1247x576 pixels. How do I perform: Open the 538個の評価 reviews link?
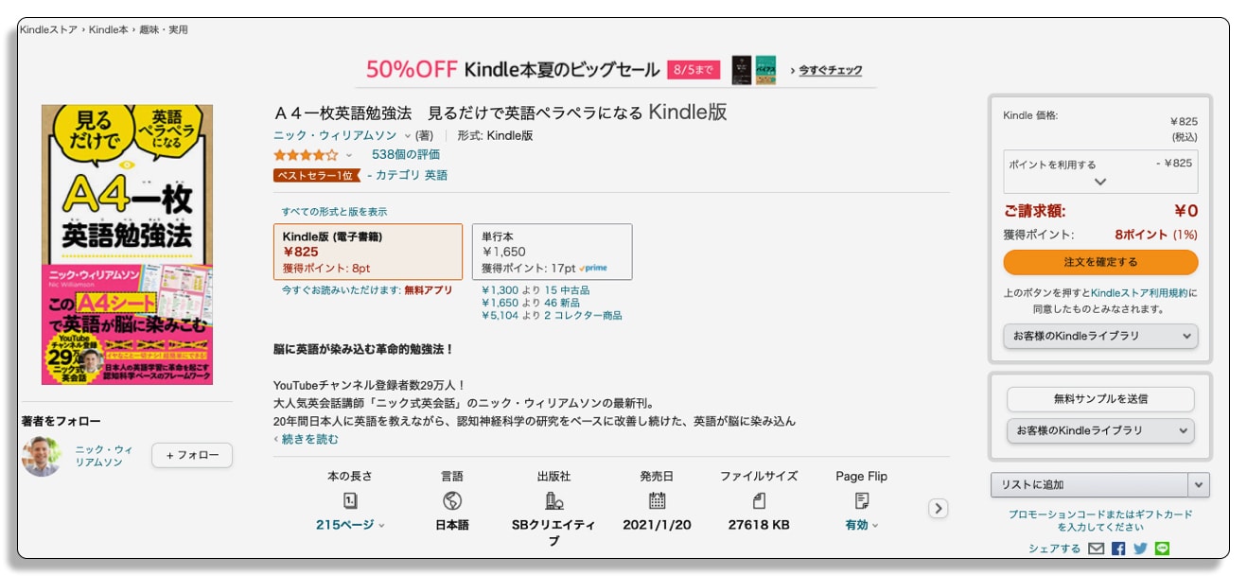pos(406,154)
